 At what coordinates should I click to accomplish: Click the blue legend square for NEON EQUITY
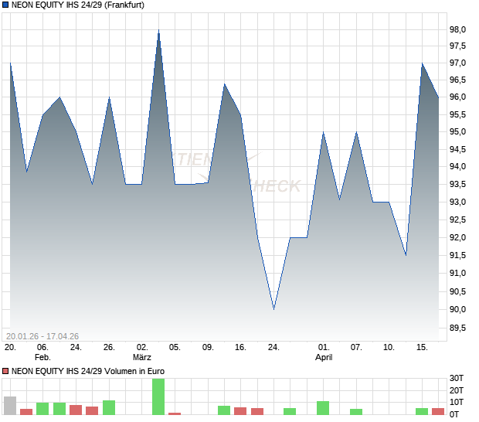coord(5,5)
